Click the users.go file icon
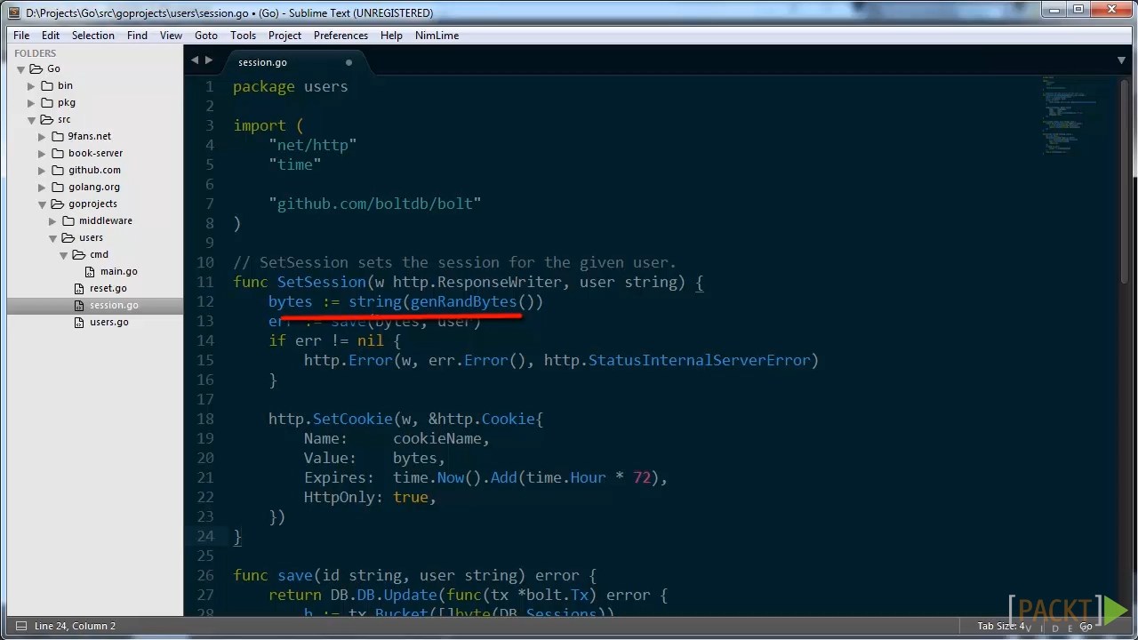This screenshot has height=640, width=1138. (81, 322)
